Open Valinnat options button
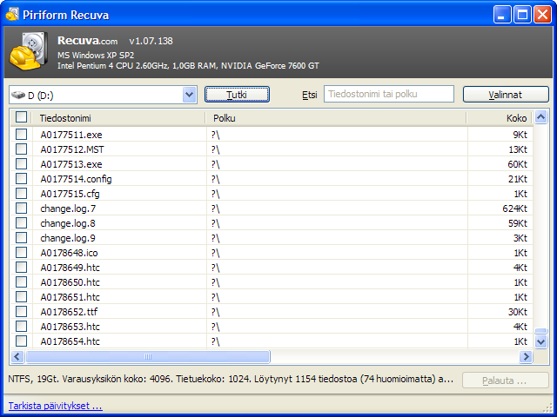 506,95
